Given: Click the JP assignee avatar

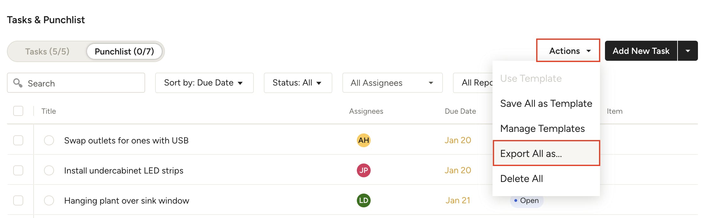Looking at the screenshot, I should point(363,170).
